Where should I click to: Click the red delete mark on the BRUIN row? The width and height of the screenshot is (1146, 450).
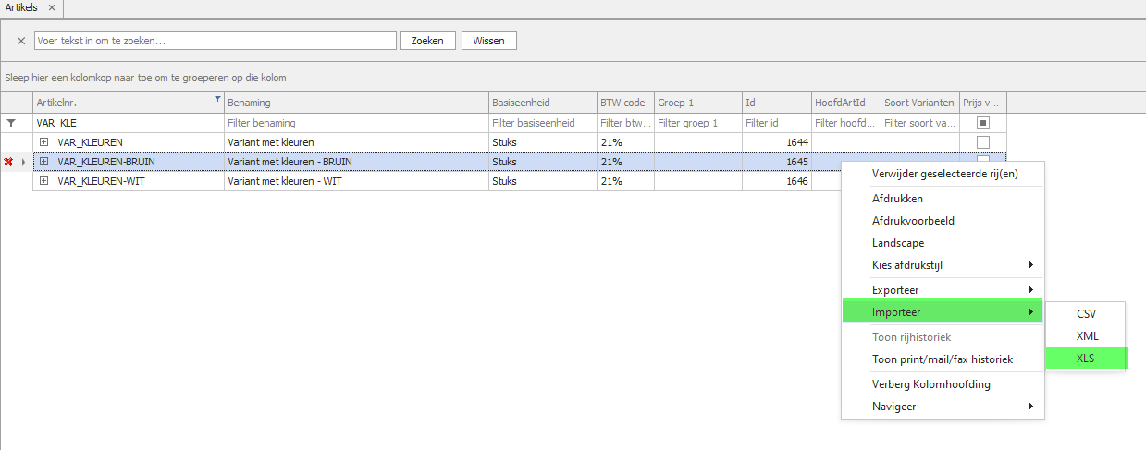coord(8,162)
